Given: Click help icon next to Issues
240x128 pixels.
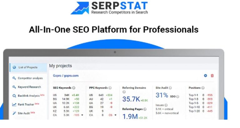Looking at the screenshot, I should [x=166, y=105].
